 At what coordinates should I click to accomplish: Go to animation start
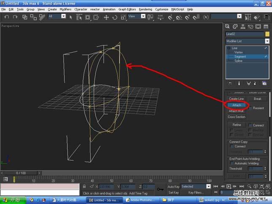(216, 186)
